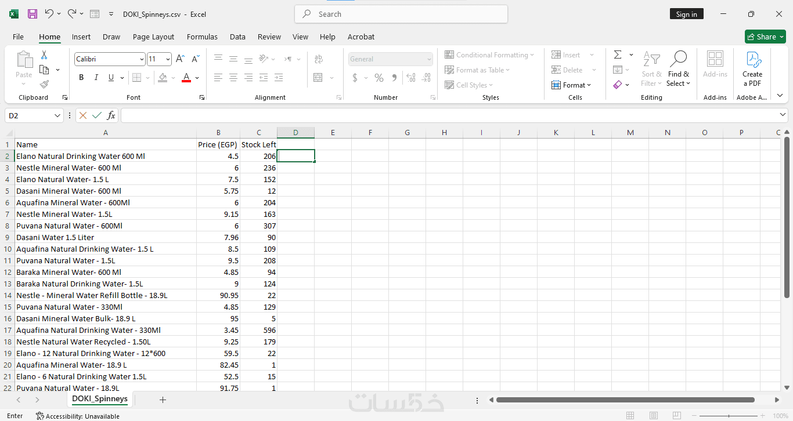Open the File menu
Image resolution: width=793 pixels, height=421 pixels.
tap(19, 37)
